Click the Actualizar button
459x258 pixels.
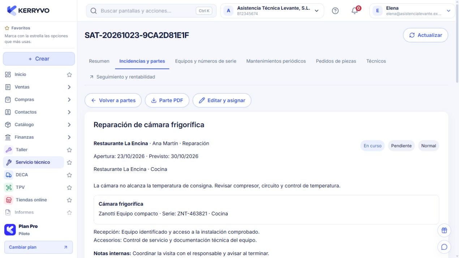coord(425,35)
